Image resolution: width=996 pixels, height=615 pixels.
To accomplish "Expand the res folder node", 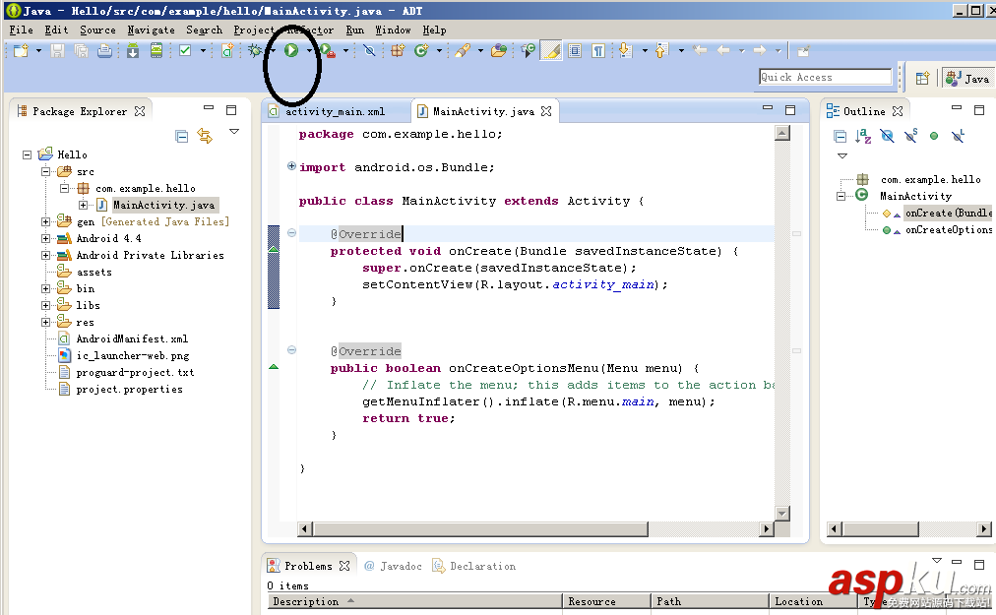I will coord(45,322).
